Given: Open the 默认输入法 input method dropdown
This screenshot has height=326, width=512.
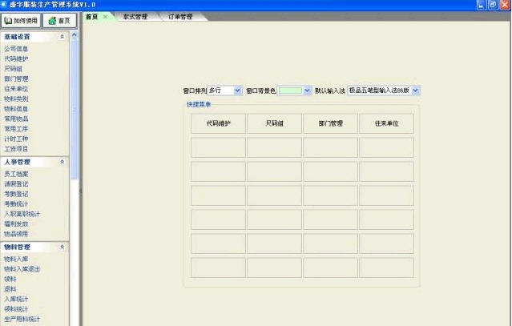Looking at the screenshot, I should coord(383,91).
